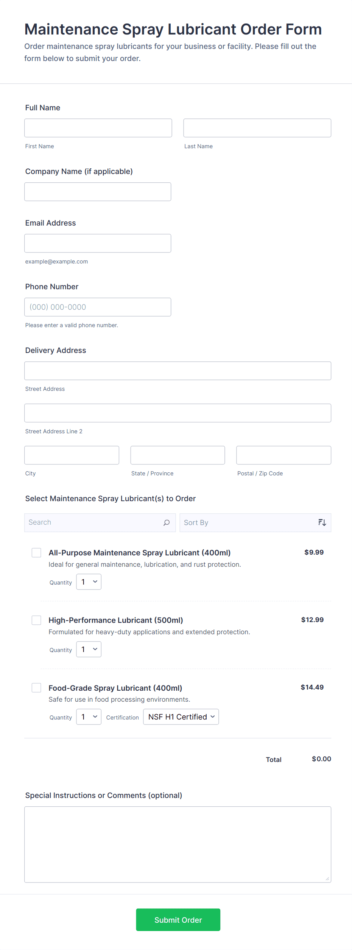
Task: Click the product Search box
Action: click(x=95, y=523)
